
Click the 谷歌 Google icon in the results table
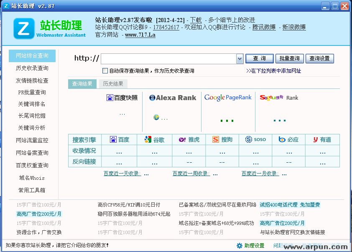pos(148,139)
